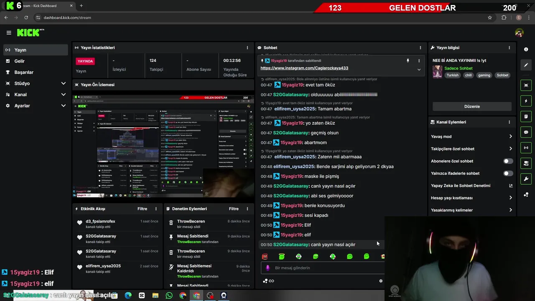Click Filtre in Denetim Eylemleri panel
Image resolution: width=535 pixels, height=301 pixels.
coord(234,209)
